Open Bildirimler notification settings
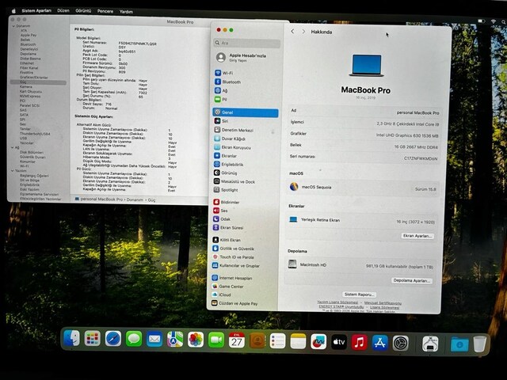507x380 pixels. coord(226,202)
